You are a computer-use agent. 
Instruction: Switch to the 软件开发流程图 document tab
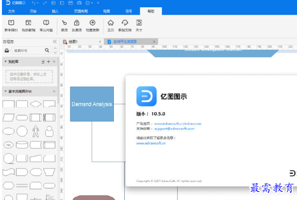tap(125, 41)
